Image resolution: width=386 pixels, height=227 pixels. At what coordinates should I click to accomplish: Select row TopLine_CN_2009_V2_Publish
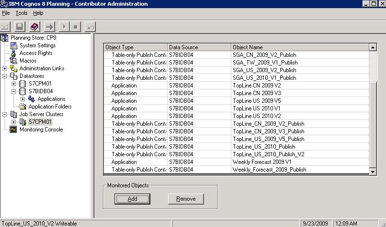click(x=236, y=124)
